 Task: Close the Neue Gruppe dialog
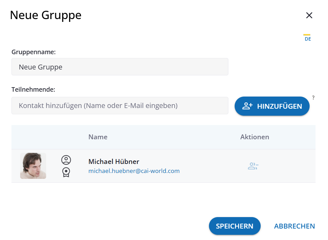[309, 15]
